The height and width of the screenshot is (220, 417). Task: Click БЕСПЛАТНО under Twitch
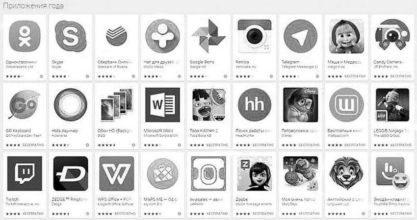pyautogui.click(x=33, y=214)
